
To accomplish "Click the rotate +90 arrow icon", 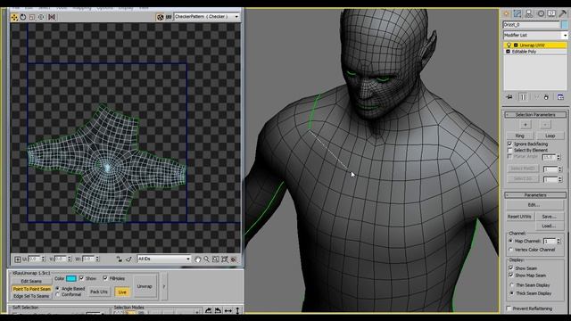I will point(208,310).
